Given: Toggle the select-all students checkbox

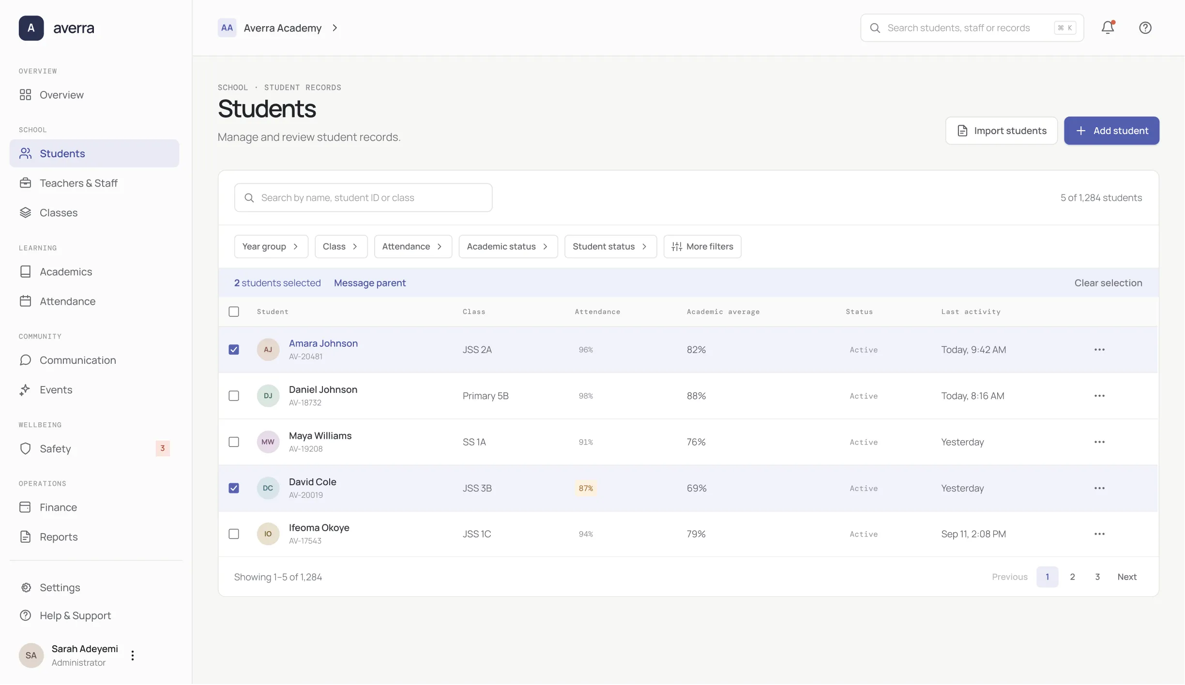Looking at the screenshot, I should [234, 312].
